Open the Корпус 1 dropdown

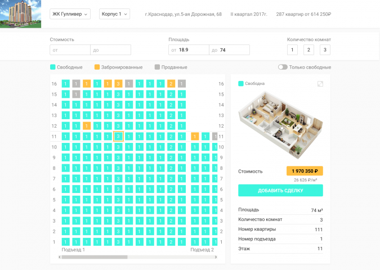[114, 14]
